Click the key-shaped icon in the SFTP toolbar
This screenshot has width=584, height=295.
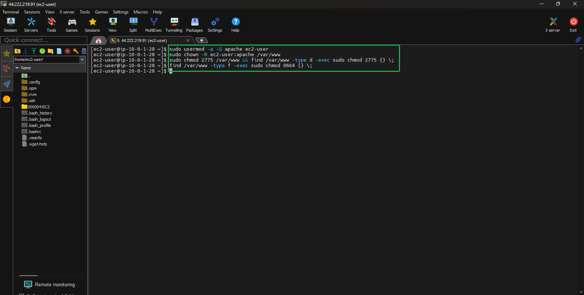(x=76, y=51)
